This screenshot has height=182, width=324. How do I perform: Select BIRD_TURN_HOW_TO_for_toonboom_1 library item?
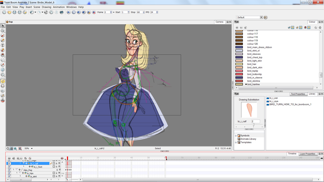pyautogui.click(x=290, y=104)
